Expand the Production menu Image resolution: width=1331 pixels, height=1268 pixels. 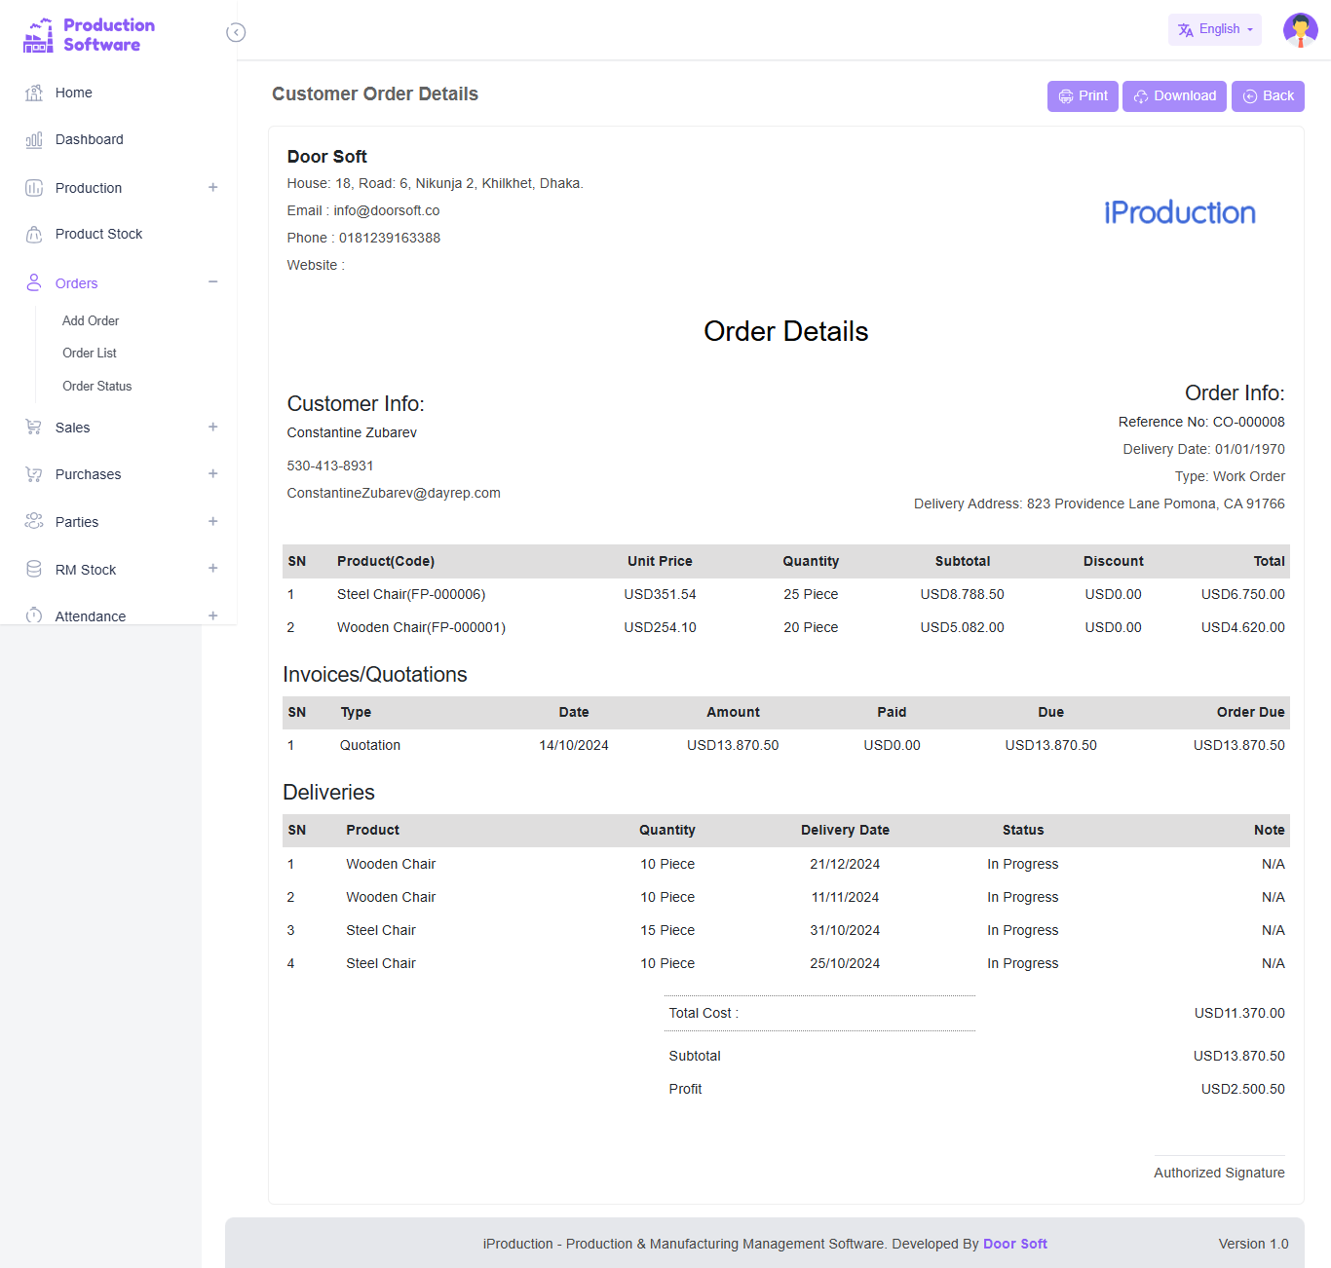[x=212, y=187]
